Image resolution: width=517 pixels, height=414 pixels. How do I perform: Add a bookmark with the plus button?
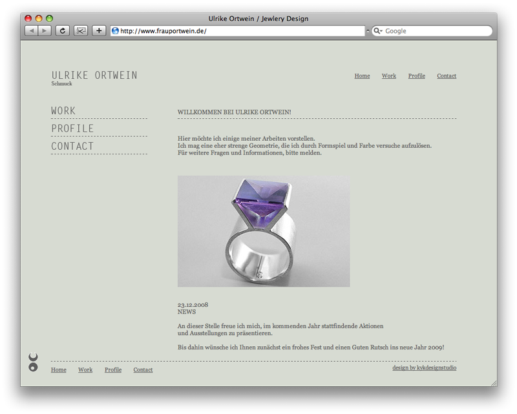click(99, 30)
